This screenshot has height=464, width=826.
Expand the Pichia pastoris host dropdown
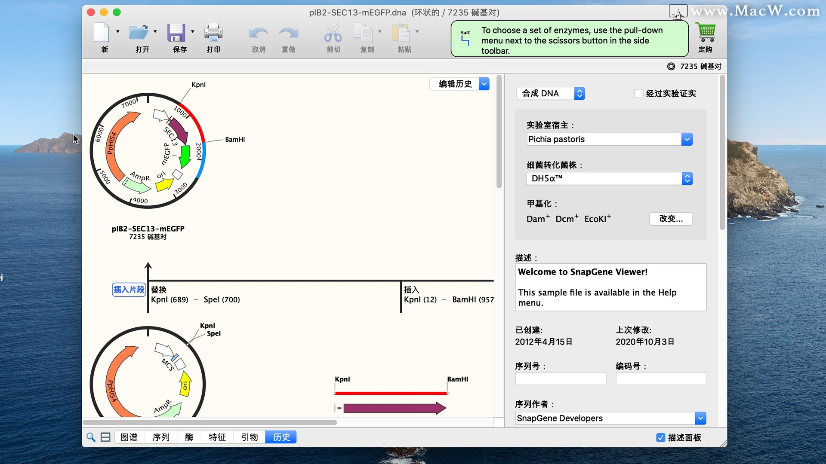(x=687, y=139)
